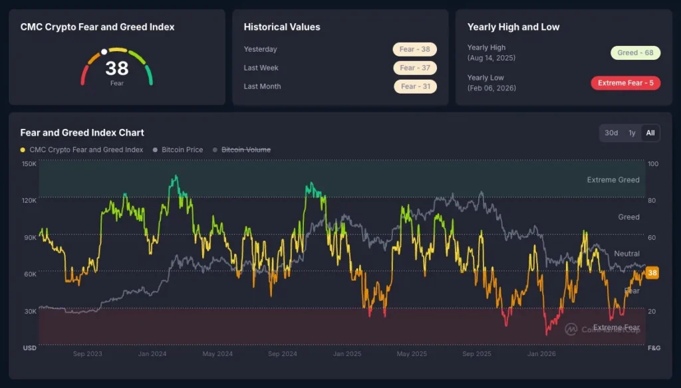
Task: Click the Greed - 68 yearly high badge
Action: [x=635, y=52]
